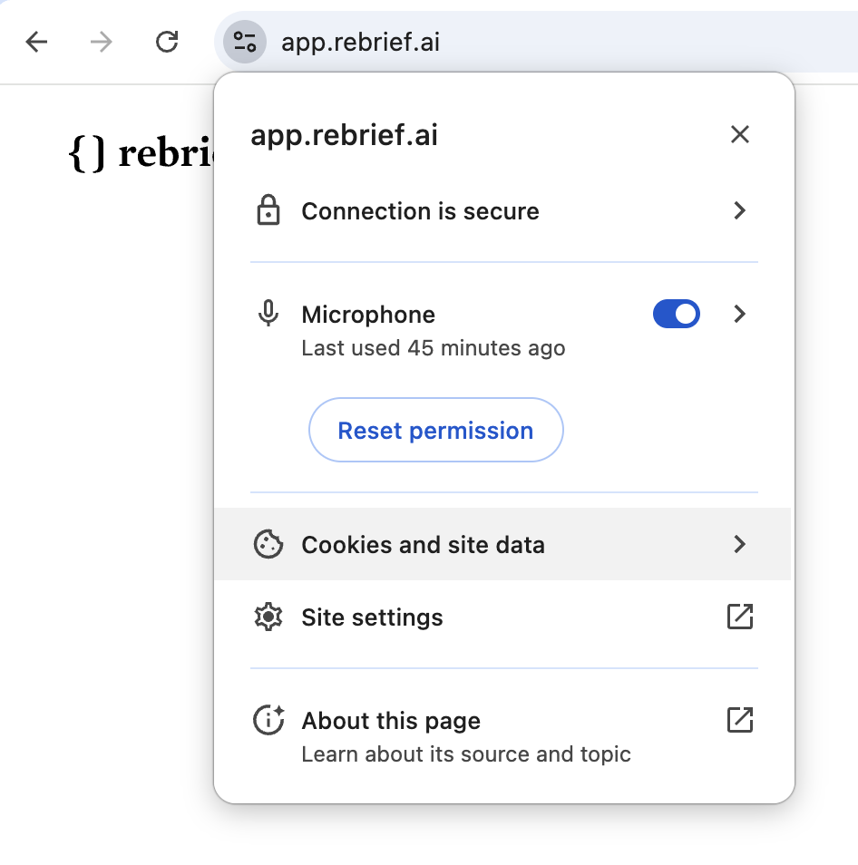Screen dimensions: 858x865
Task: Click the padlock icon
Action: (268, 211)
